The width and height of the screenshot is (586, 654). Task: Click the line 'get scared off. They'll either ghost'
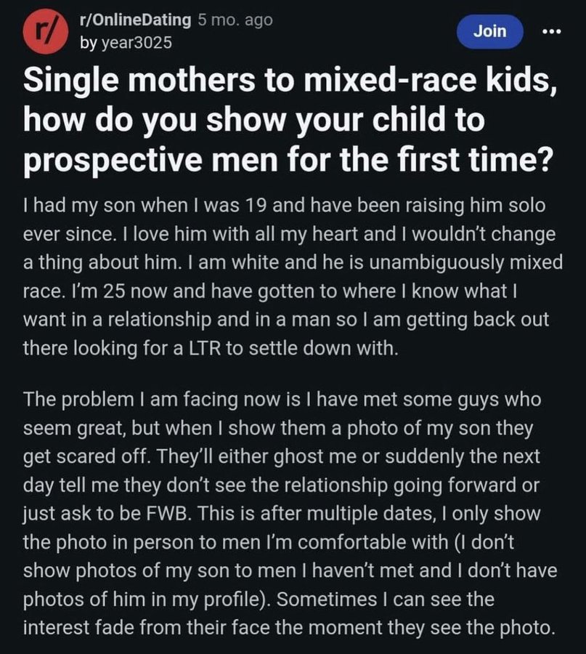pos(281,457)
